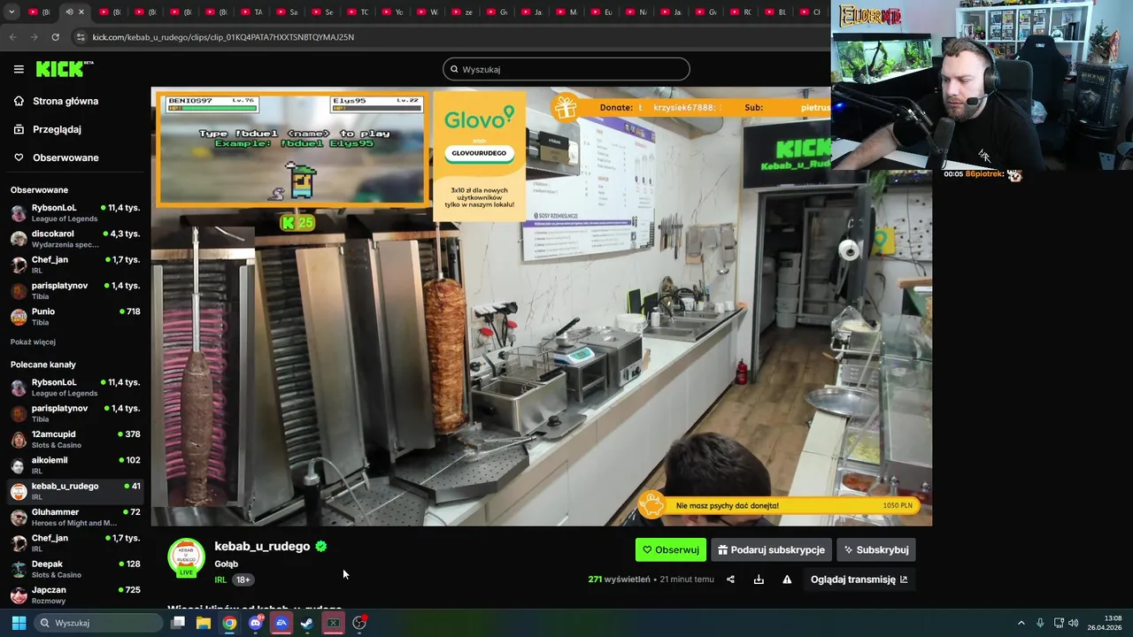Open kebab_u_rudego channel avatar

pos(186,557)
